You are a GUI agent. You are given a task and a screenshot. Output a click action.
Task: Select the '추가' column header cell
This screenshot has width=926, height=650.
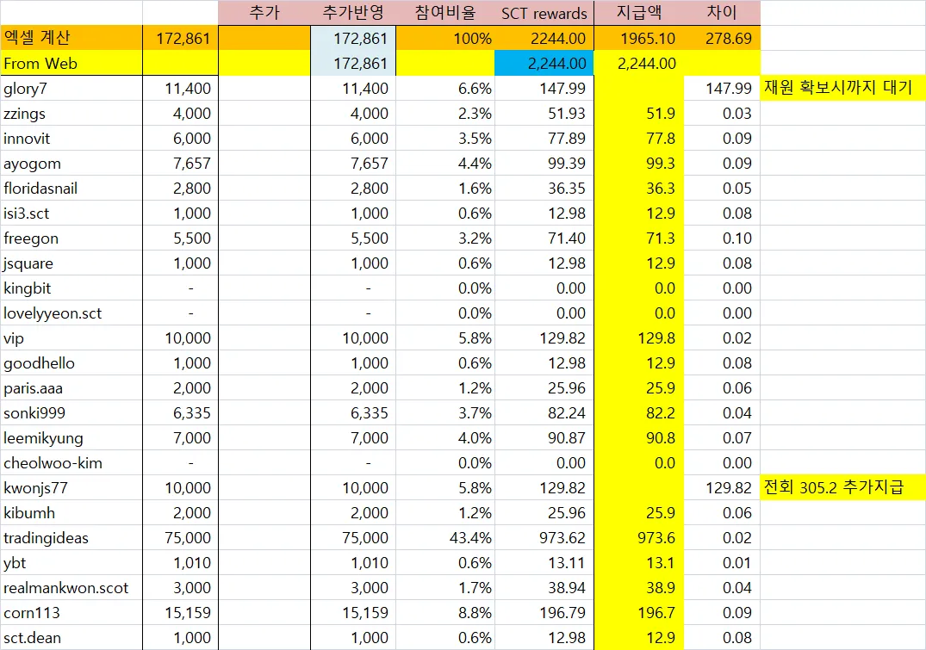click(x=264, y=12)
